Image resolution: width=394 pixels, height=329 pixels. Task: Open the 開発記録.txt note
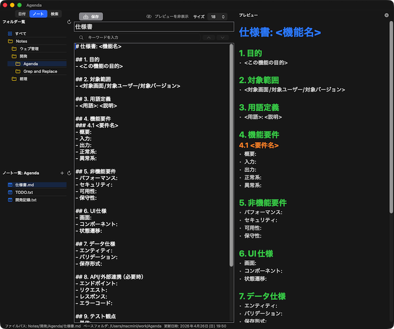(25, 200)
